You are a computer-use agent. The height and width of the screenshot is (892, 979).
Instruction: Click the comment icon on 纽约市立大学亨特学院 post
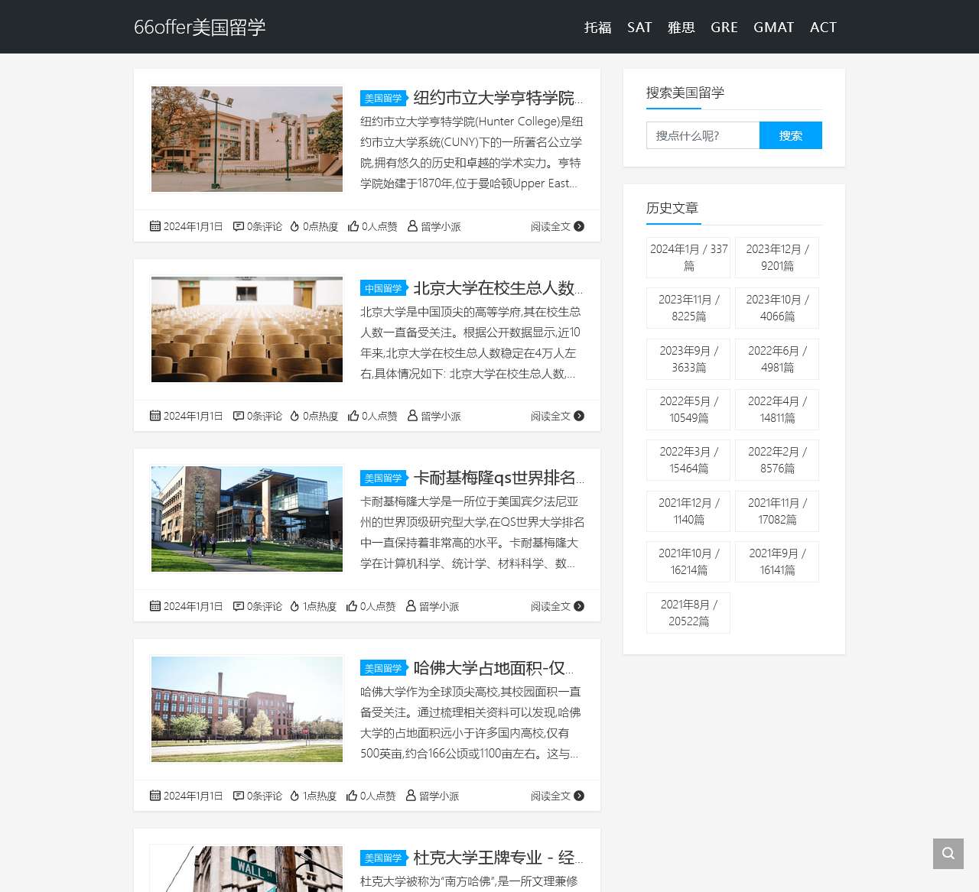pyautogui.click(x=239, y=226)
